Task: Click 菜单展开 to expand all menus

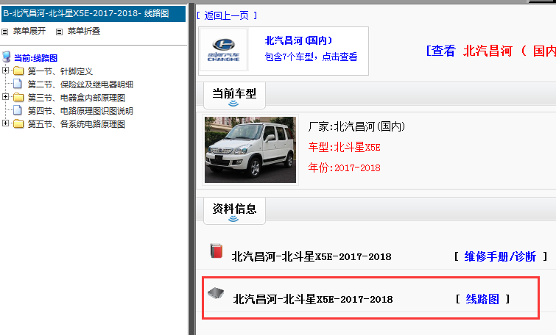Action: (x=29, y=31)
